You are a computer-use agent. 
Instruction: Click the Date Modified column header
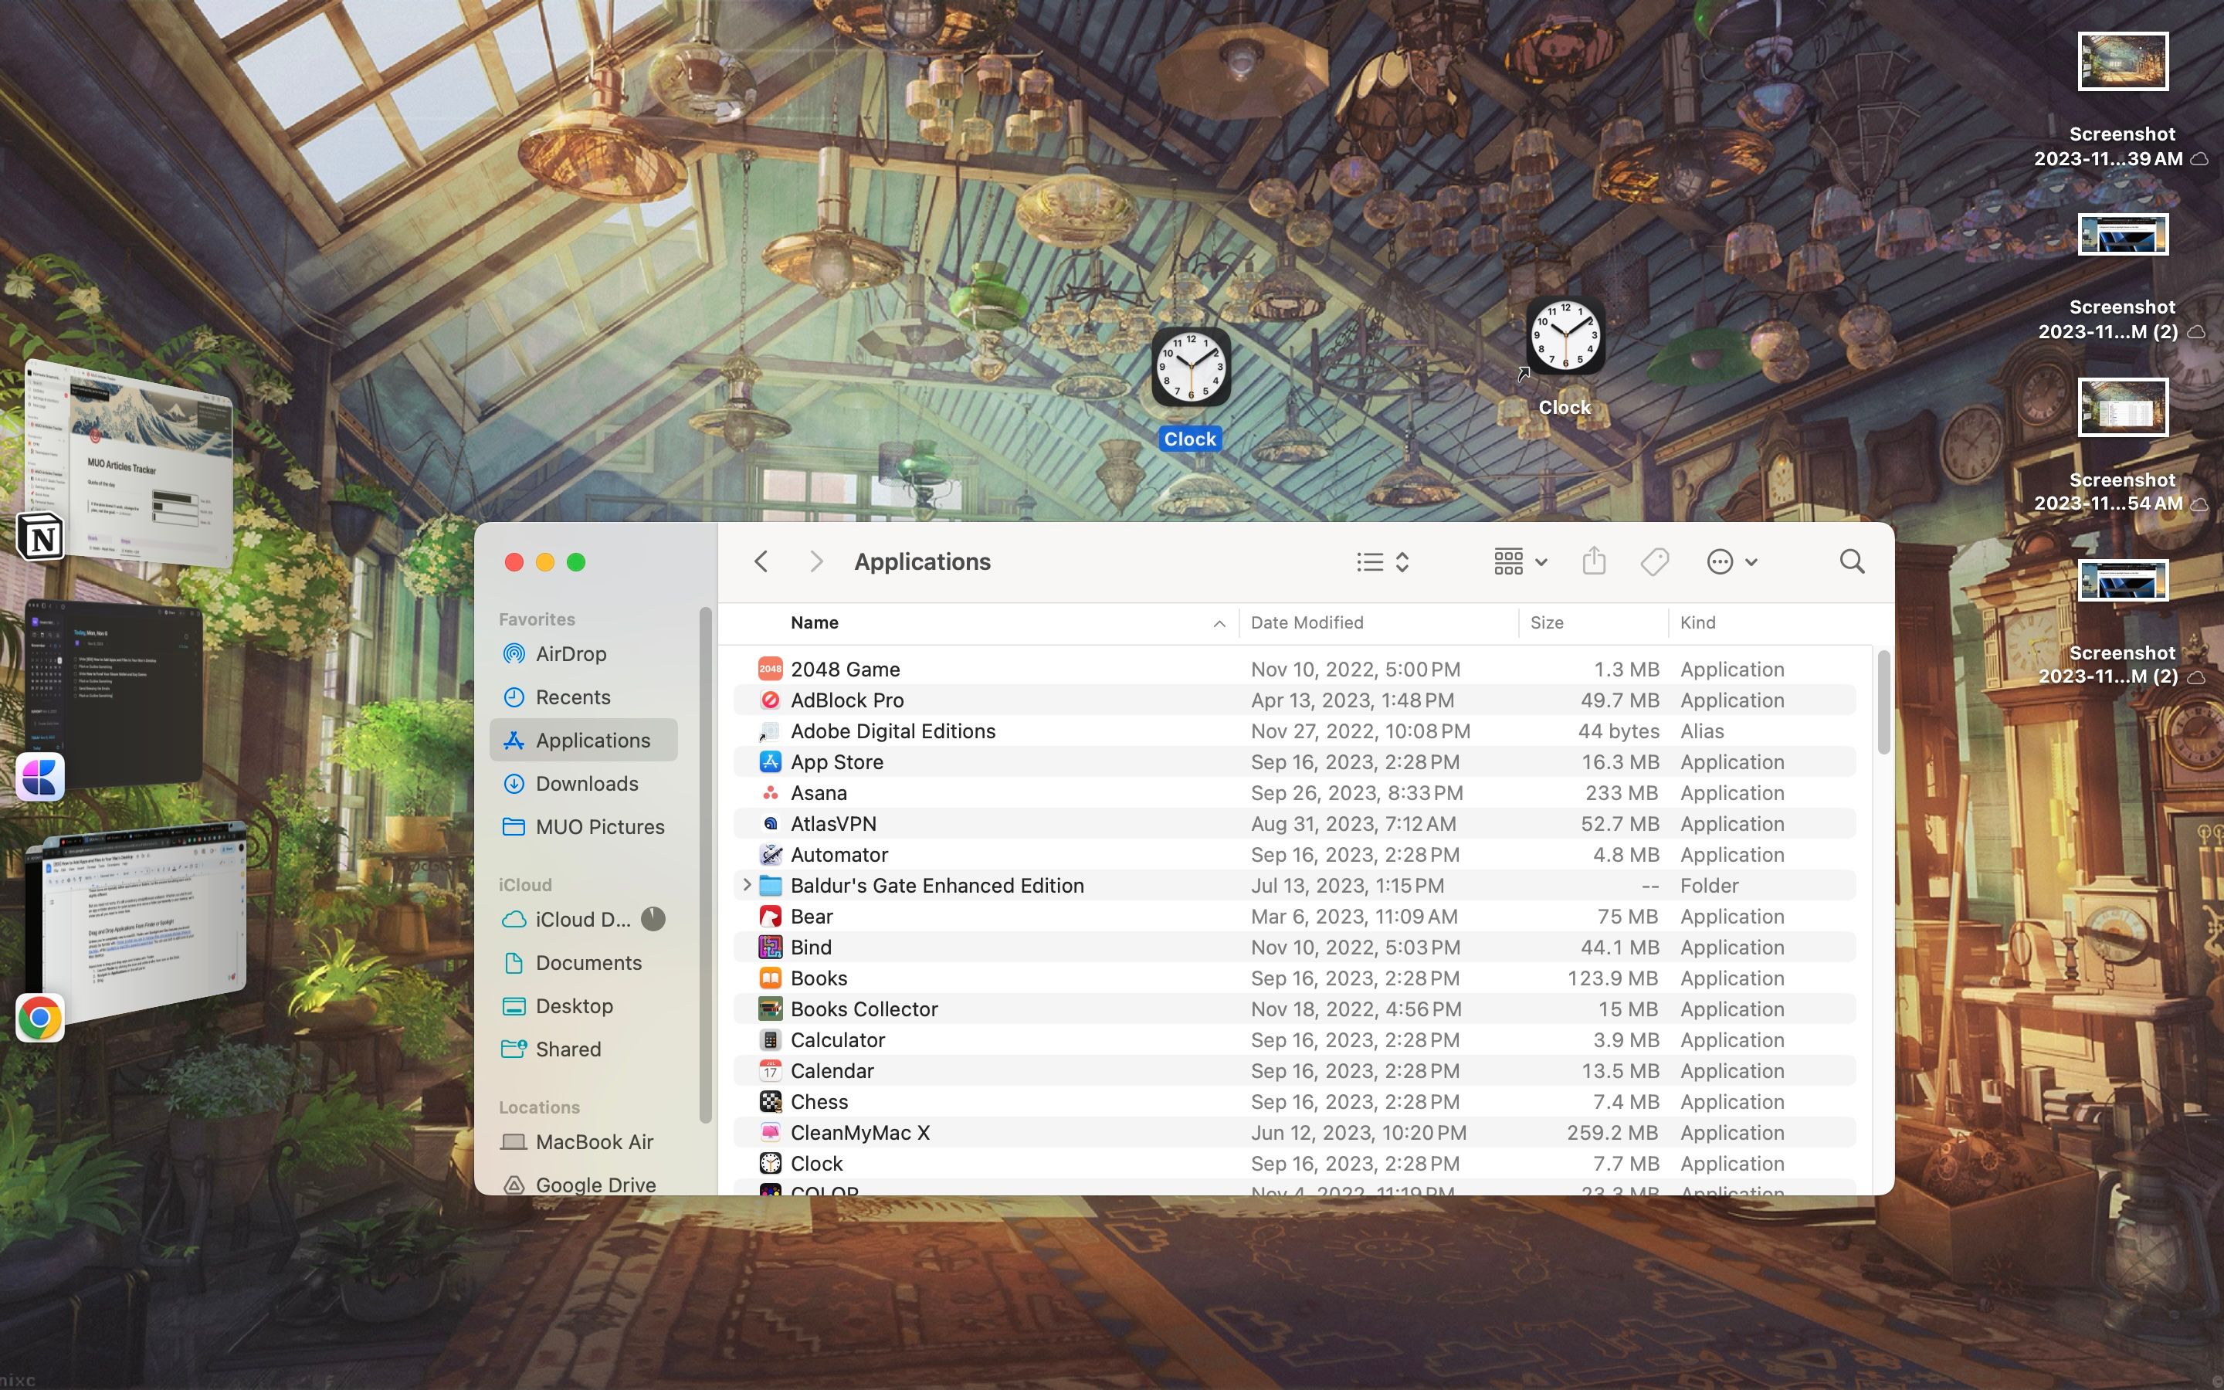pos(1307,622)
